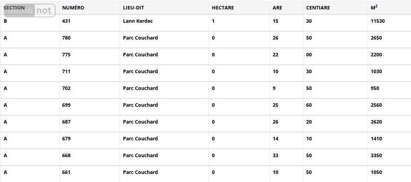Click the 1030 area value cell

click(376, 71)
